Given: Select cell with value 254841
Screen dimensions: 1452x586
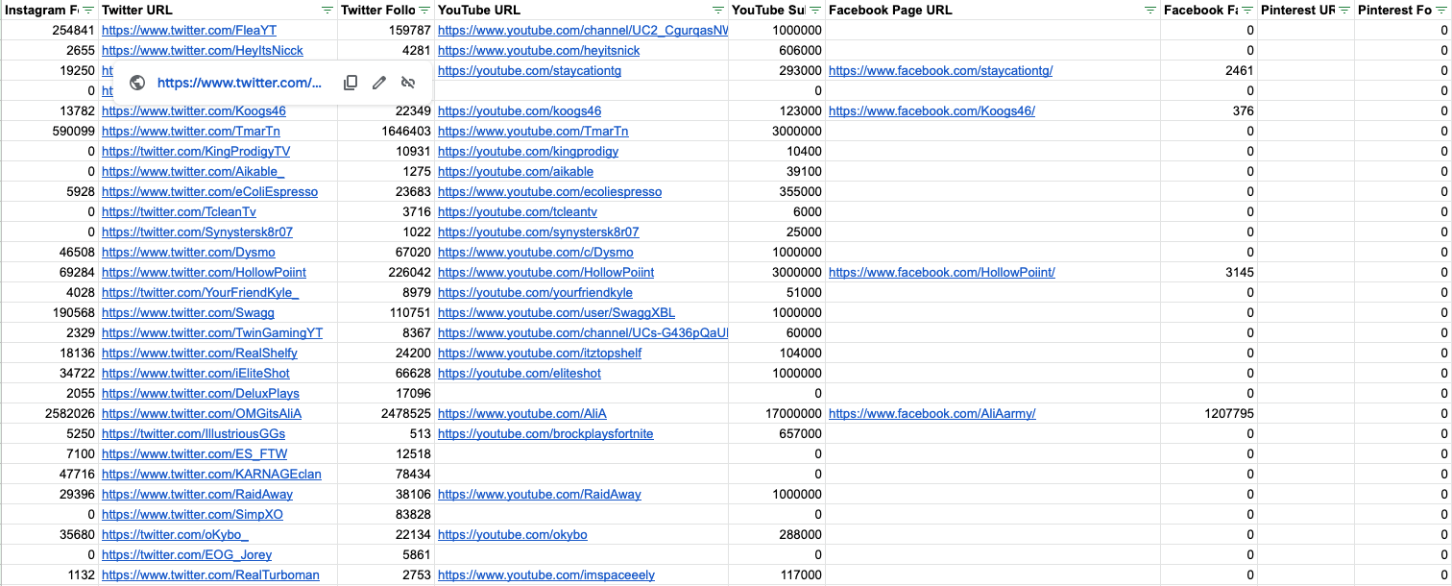Looking at the screenshot, I should (49, 30).
